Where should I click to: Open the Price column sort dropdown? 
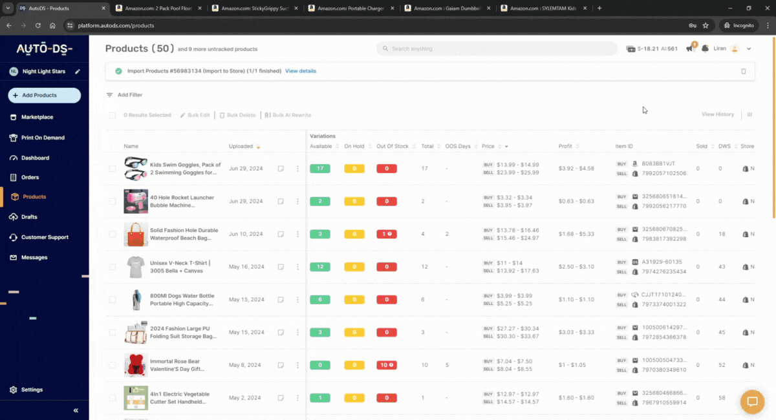click(506, 147)
